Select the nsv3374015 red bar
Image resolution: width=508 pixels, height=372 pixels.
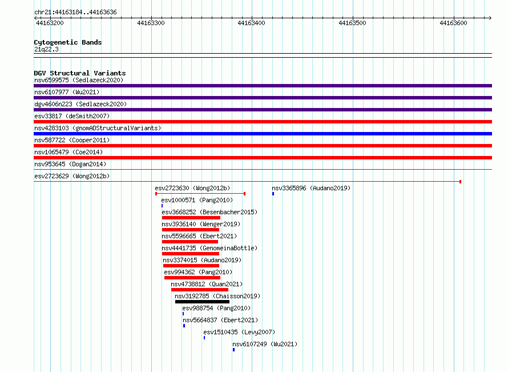coord(191,266)
